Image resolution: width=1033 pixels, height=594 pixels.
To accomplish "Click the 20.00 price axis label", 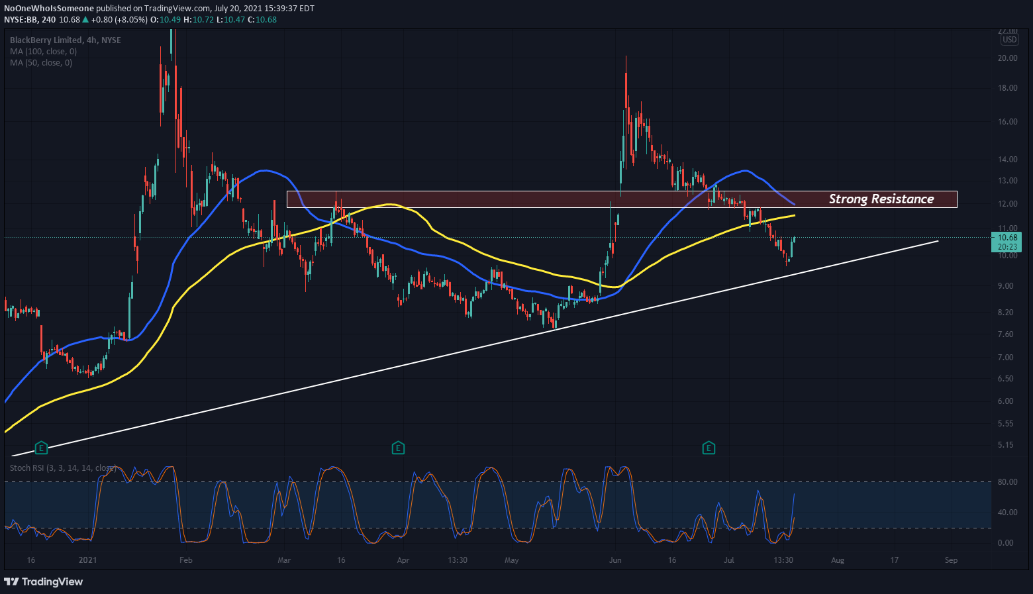I will [x=1008, y=58].
